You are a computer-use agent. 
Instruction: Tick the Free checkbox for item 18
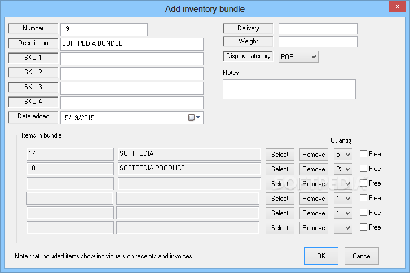(363, 169)
